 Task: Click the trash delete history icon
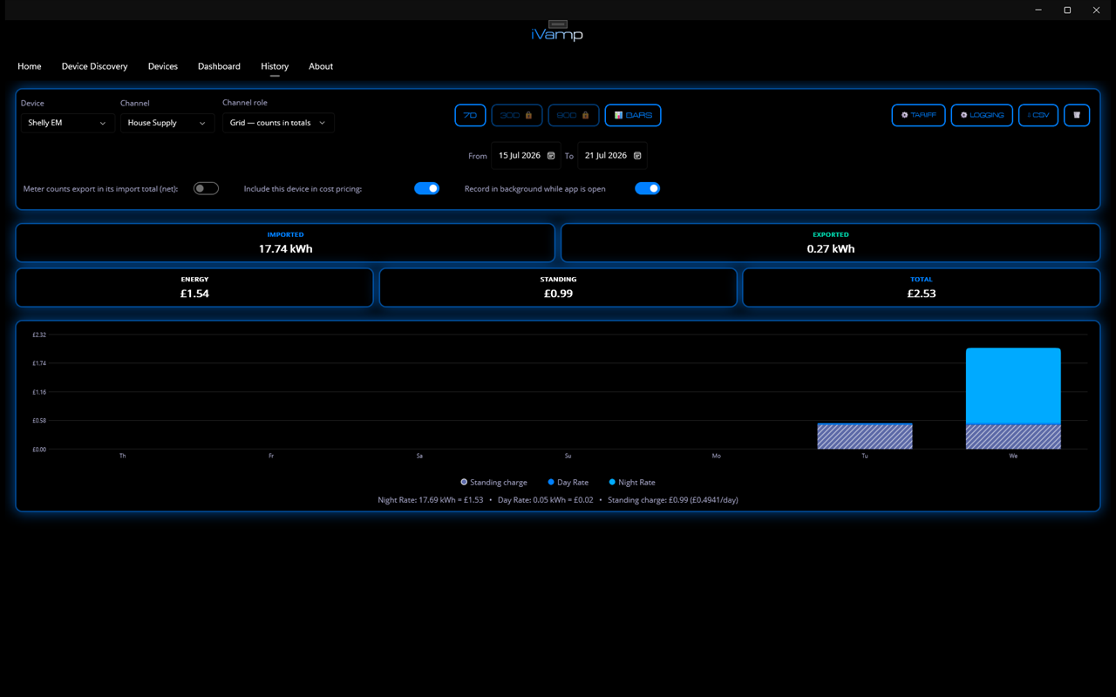[1077, 115]
